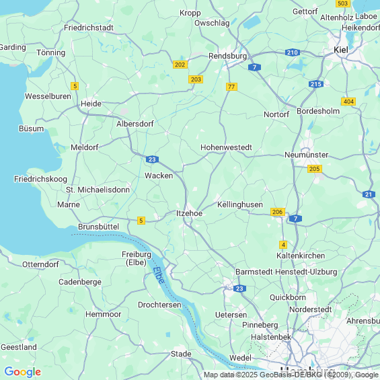Click the yellow 203 road shield

(x=196, y=79)
